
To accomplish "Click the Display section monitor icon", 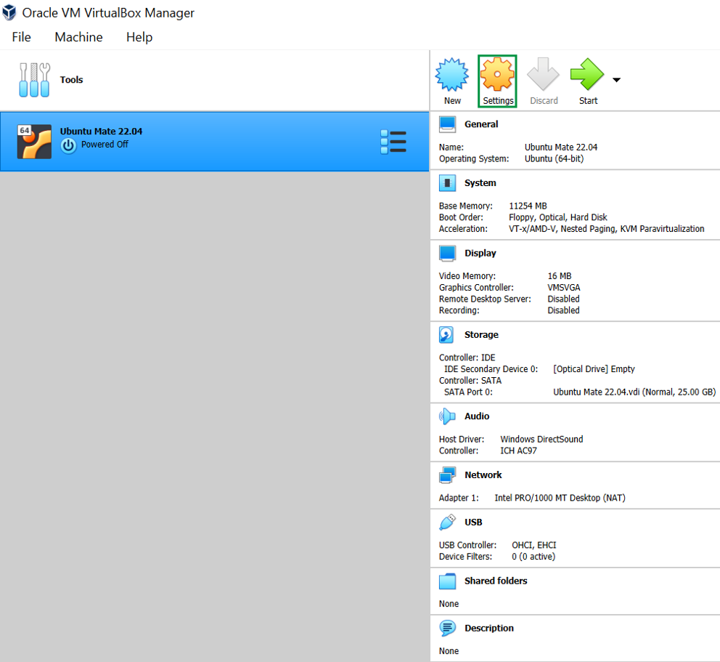I will point(447,254).
